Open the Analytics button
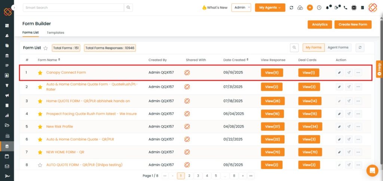Image resolution: width=383 pixels, height=181 pixels. coord(319,24)
